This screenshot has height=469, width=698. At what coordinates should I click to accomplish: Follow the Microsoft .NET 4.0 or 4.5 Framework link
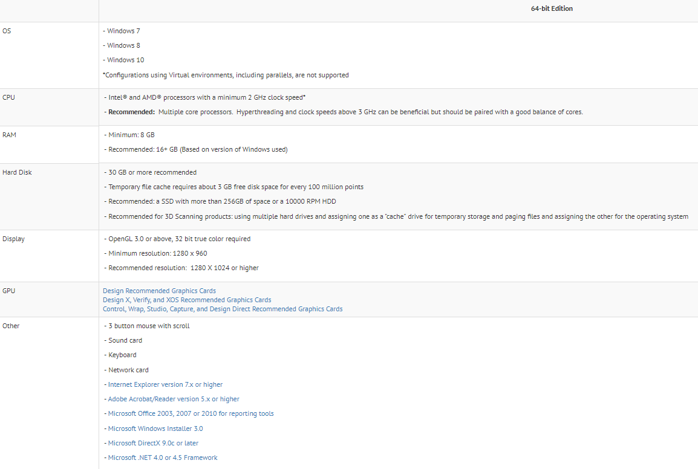pyautogui.click(x=163, y=458)
